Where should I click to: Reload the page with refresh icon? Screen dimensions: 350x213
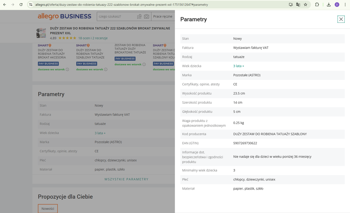click(x=21, y=5)
